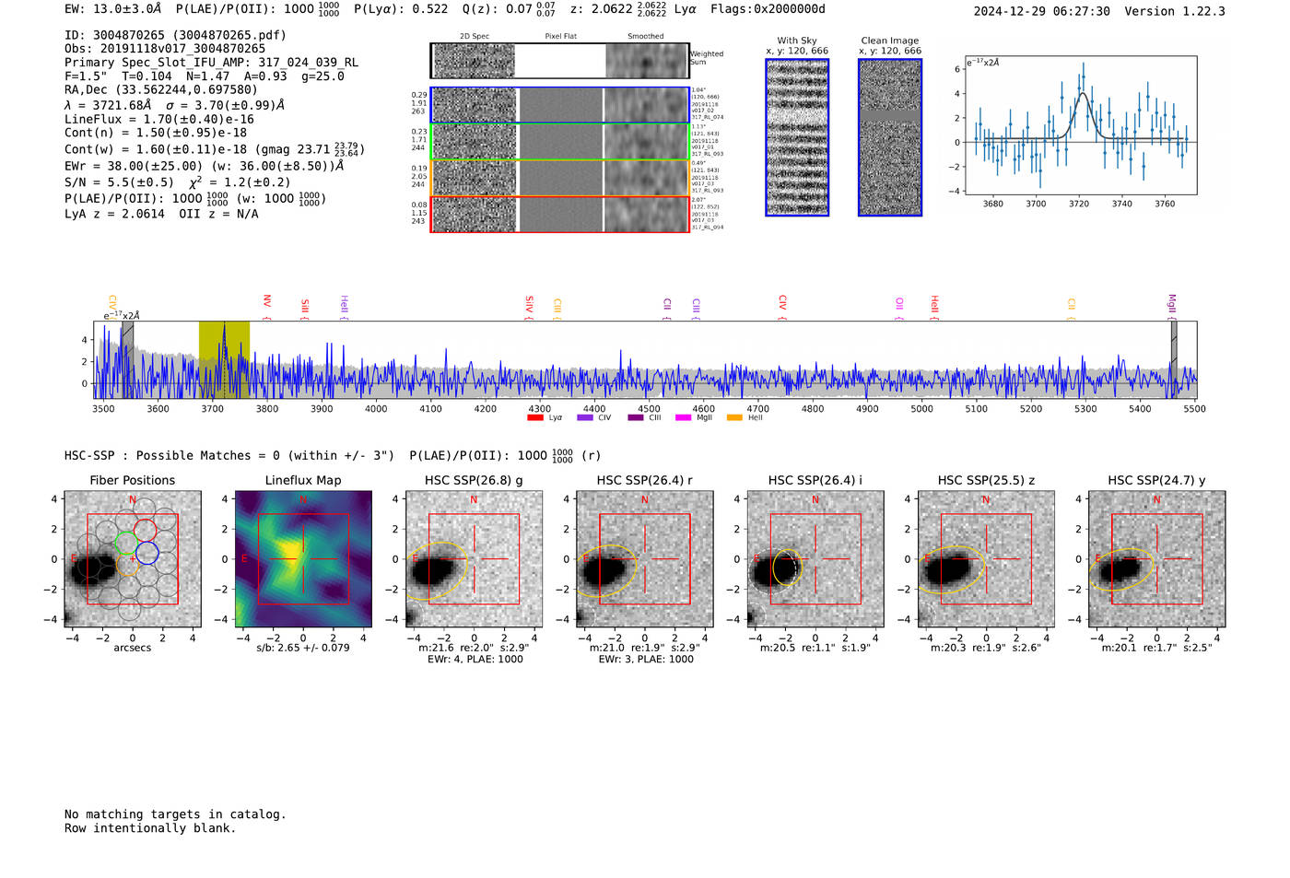The width and height of the screenshot is (1290, 878).
Task: Click the red fiber circle in Fiber Positions
Action: (145, 530)
